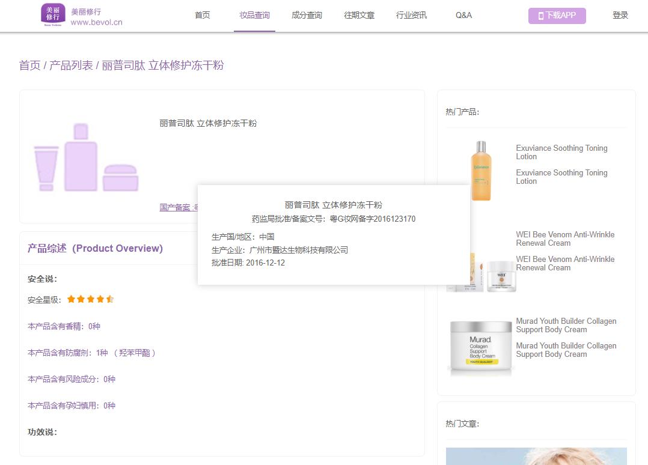Open the hot article thumbnail image

[x=536, y=456]
